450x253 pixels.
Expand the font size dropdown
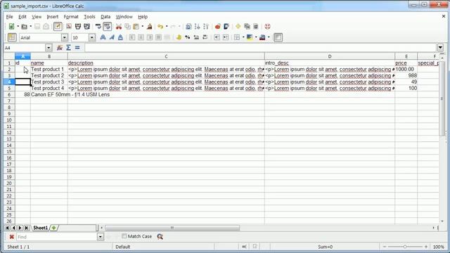click(x=92, y=37)
